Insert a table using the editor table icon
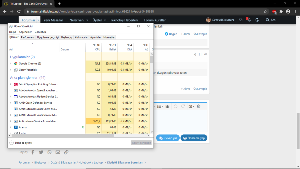 (x=168, y=106)
